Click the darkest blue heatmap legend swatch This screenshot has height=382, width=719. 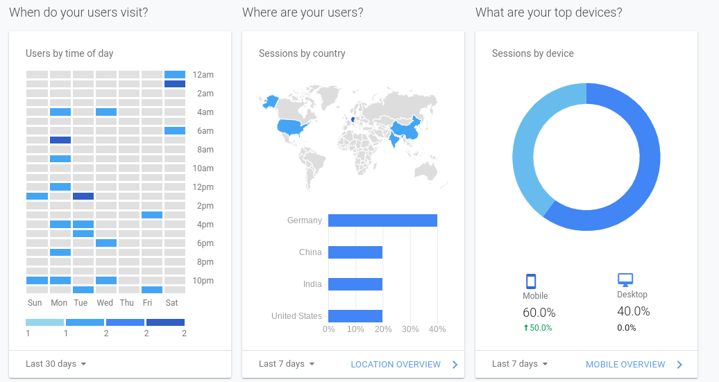(166, 322)
